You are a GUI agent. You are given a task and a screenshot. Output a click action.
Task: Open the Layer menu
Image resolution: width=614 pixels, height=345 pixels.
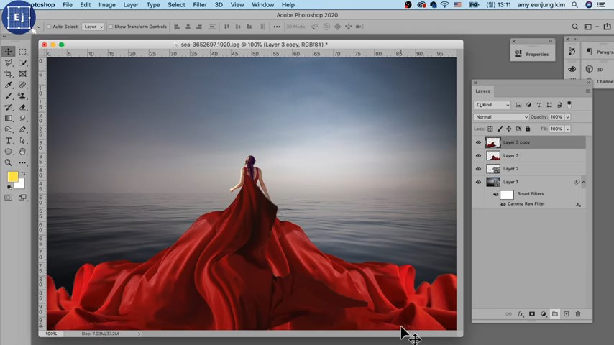click(x=131, y=5)
